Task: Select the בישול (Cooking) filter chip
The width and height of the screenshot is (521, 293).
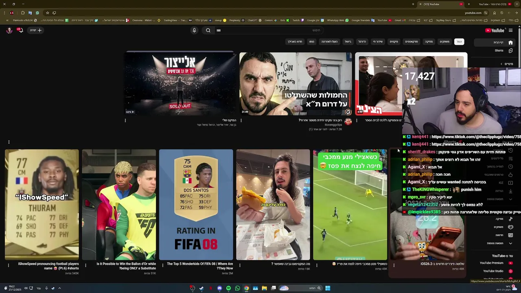Action: pos(348,42)
